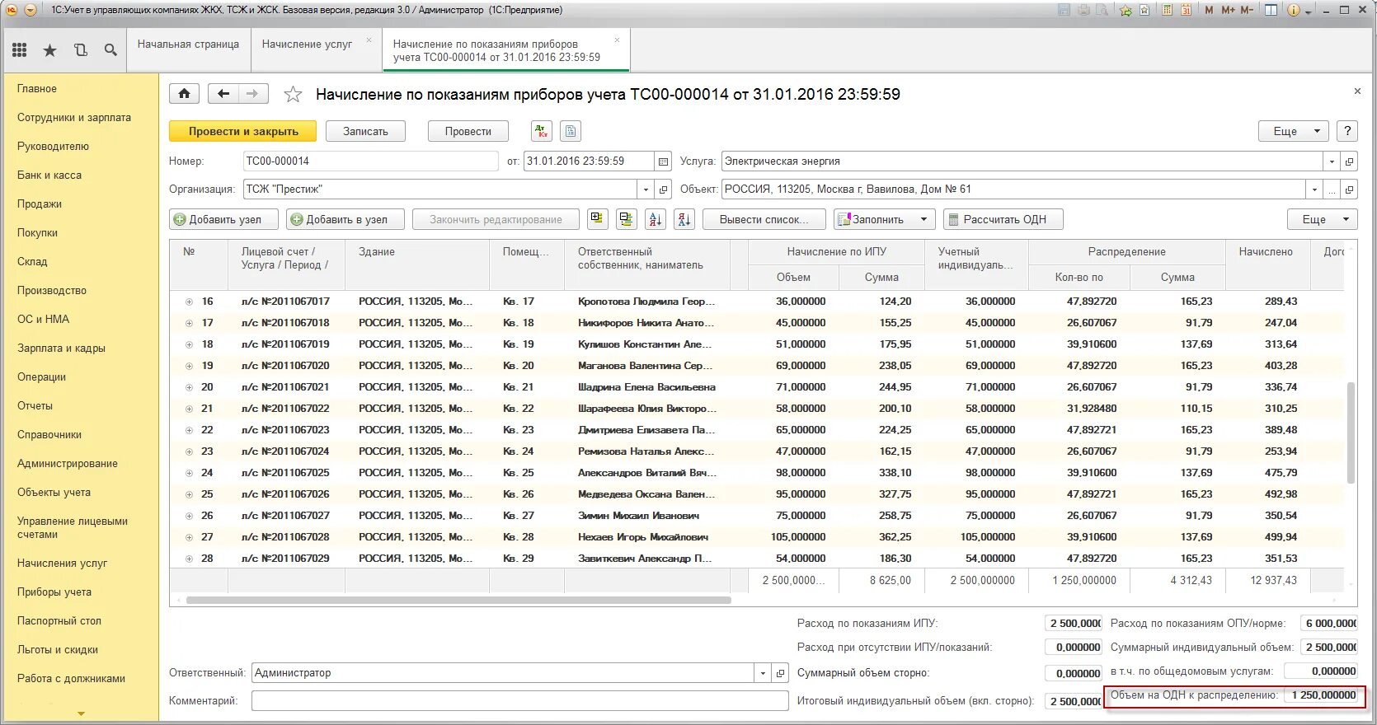Open Услуга dropdown list

[1332, 161]
